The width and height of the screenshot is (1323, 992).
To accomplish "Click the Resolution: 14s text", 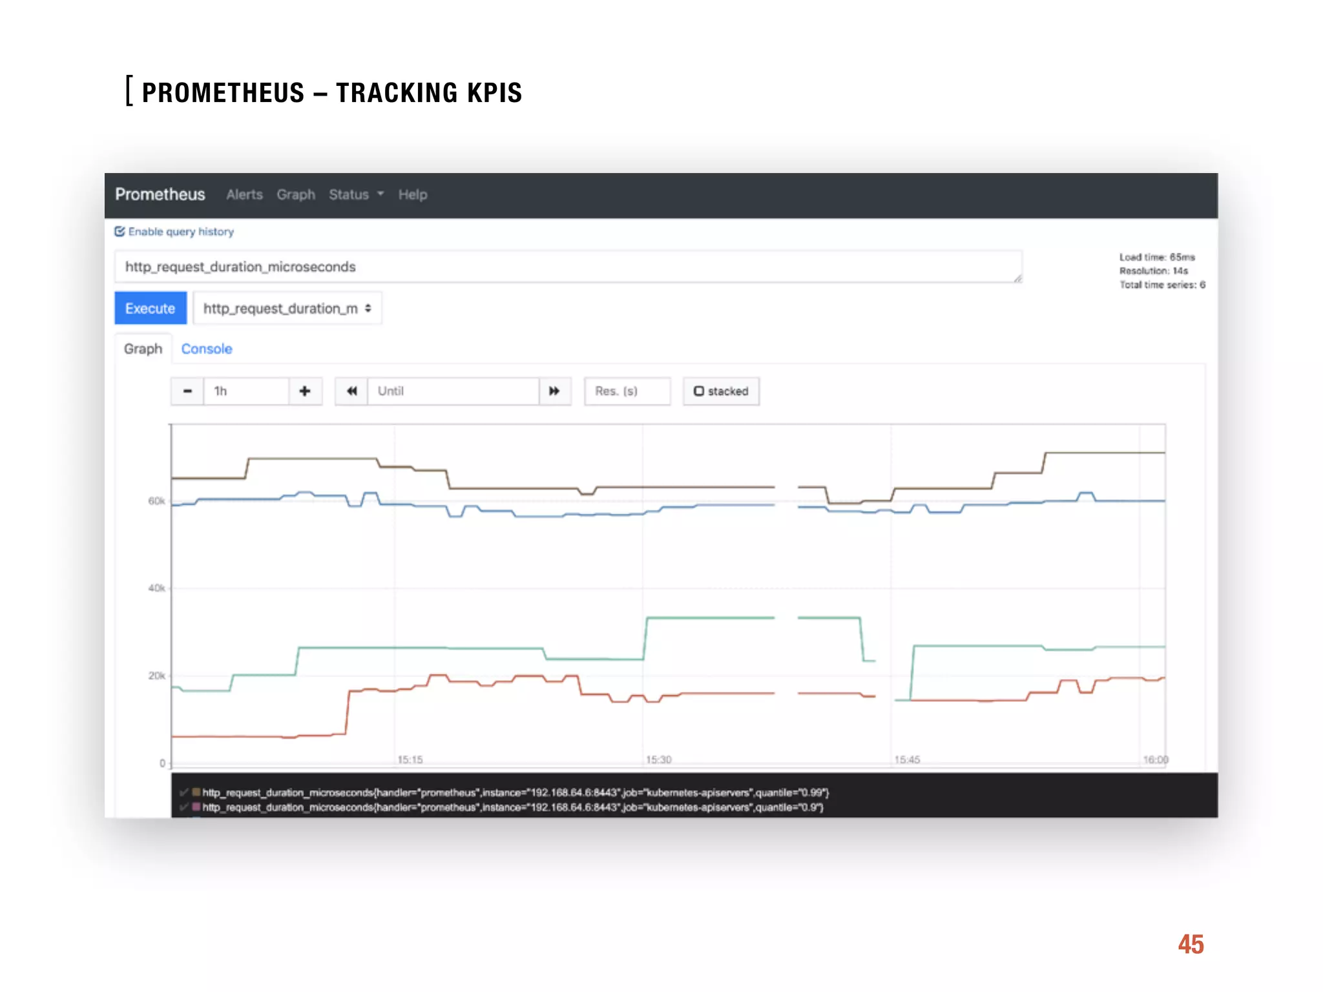I will click(1154, 271).
